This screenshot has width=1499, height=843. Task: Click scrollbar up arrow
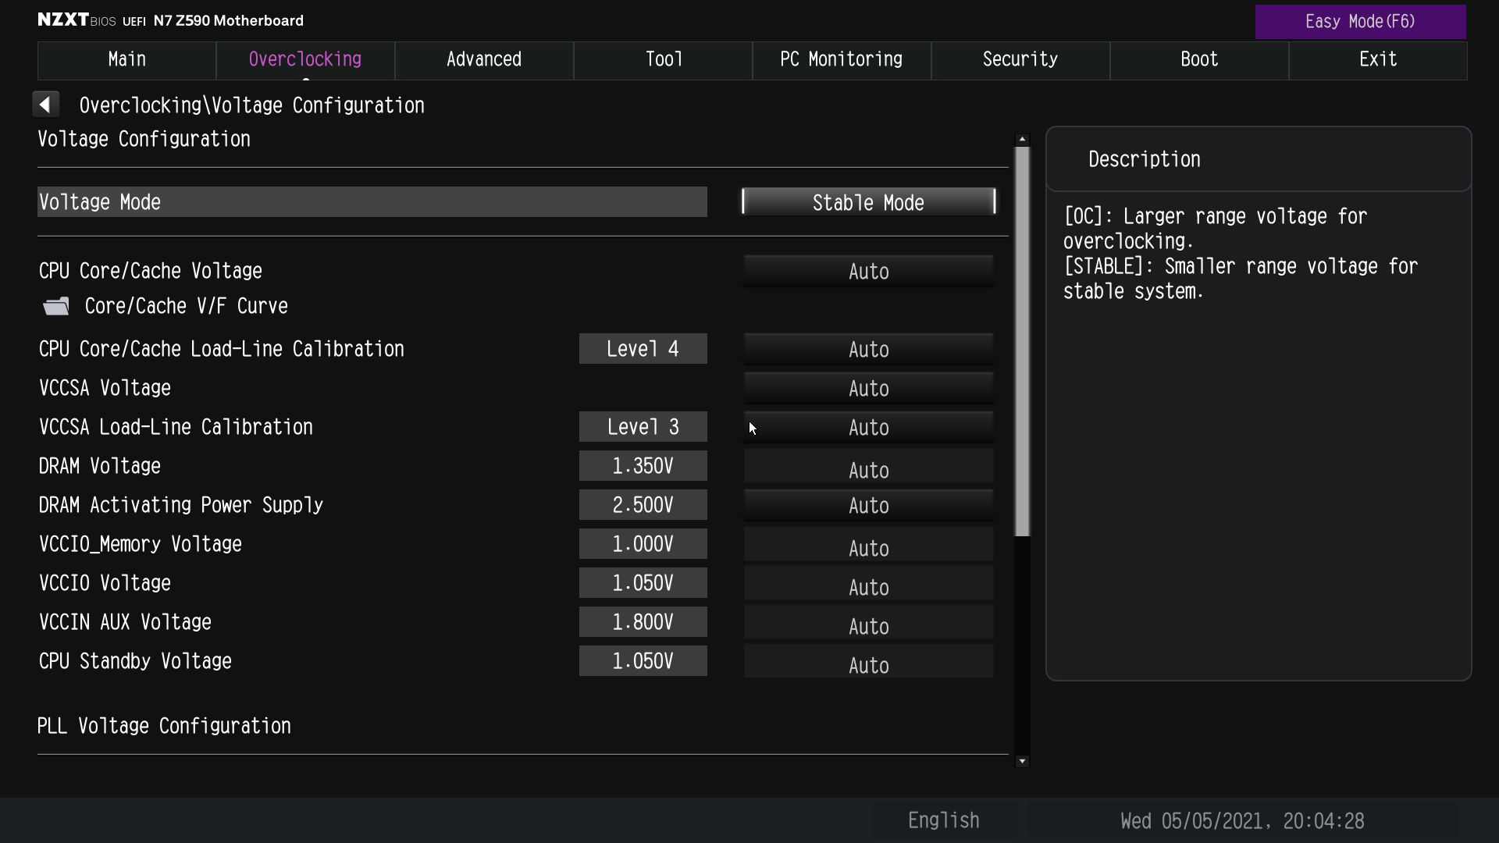pos(1022,139)
